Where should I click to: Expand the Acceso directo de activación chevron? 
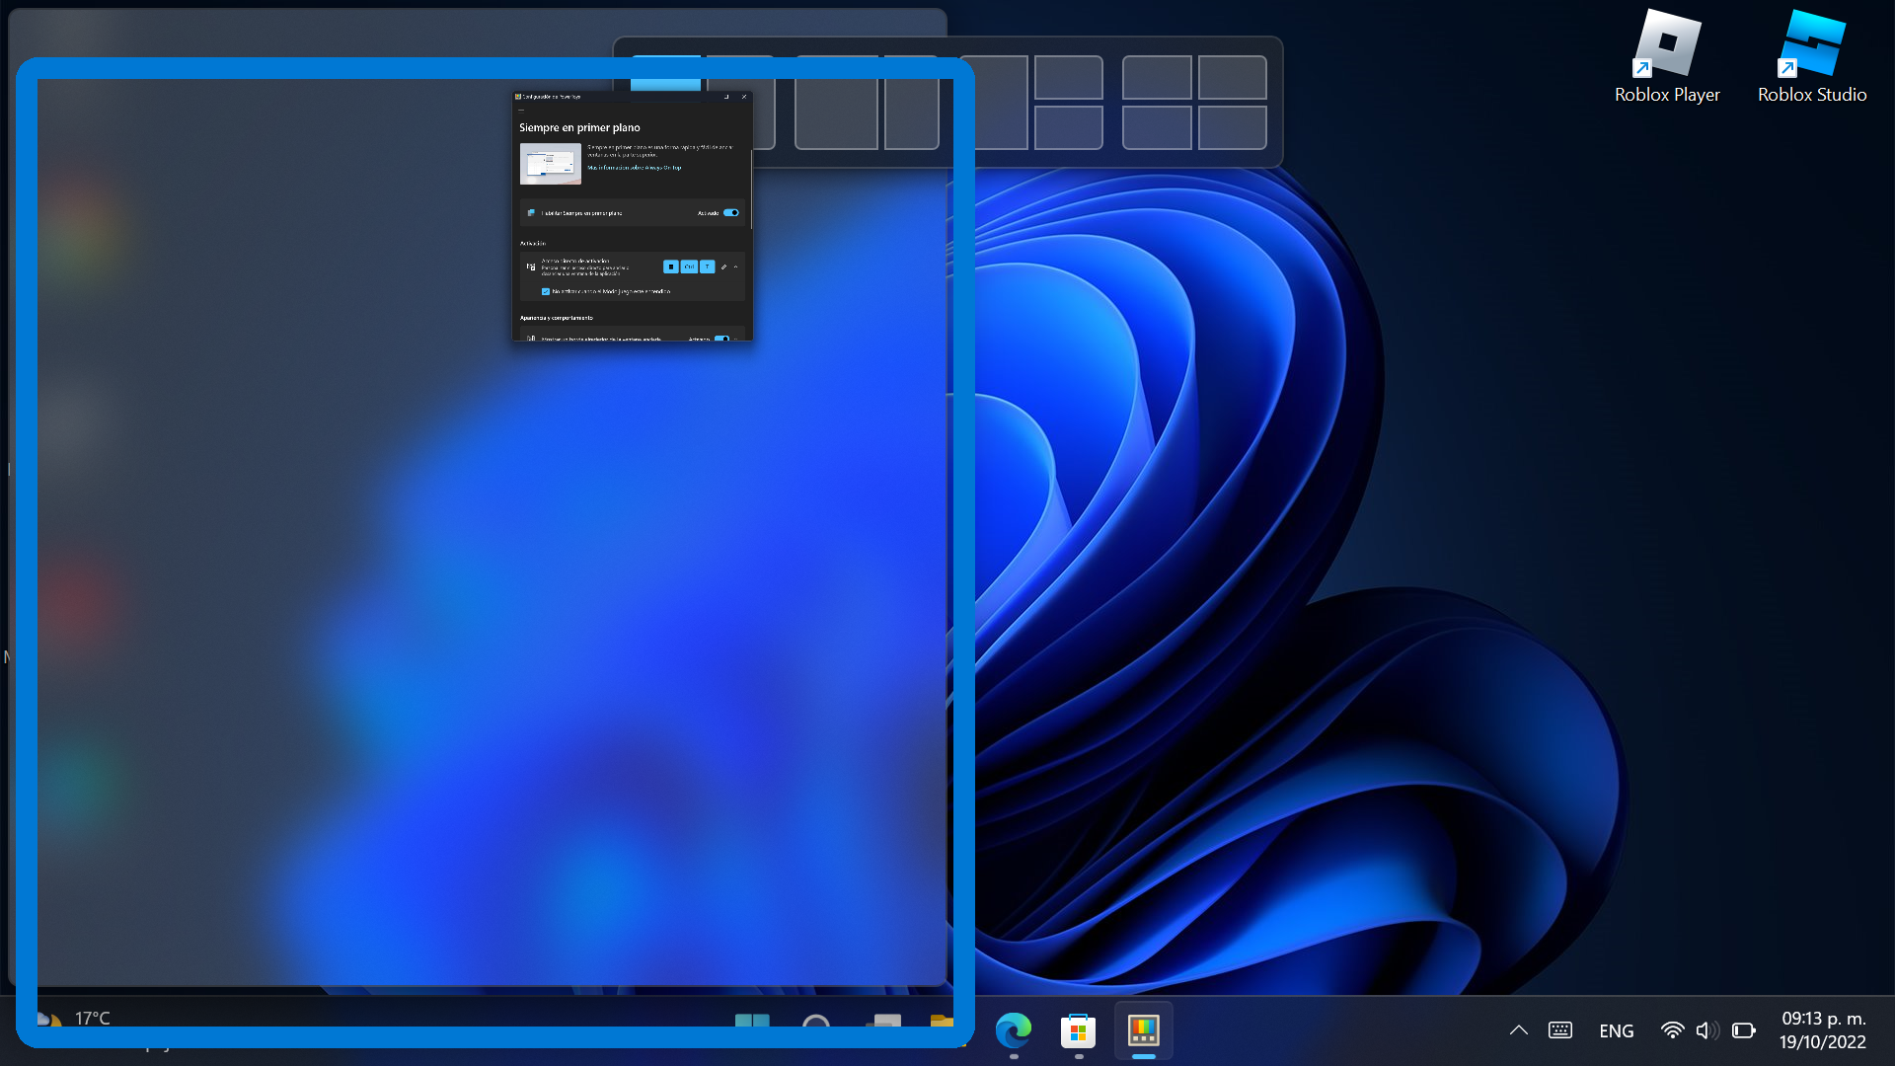coord(735,266)
